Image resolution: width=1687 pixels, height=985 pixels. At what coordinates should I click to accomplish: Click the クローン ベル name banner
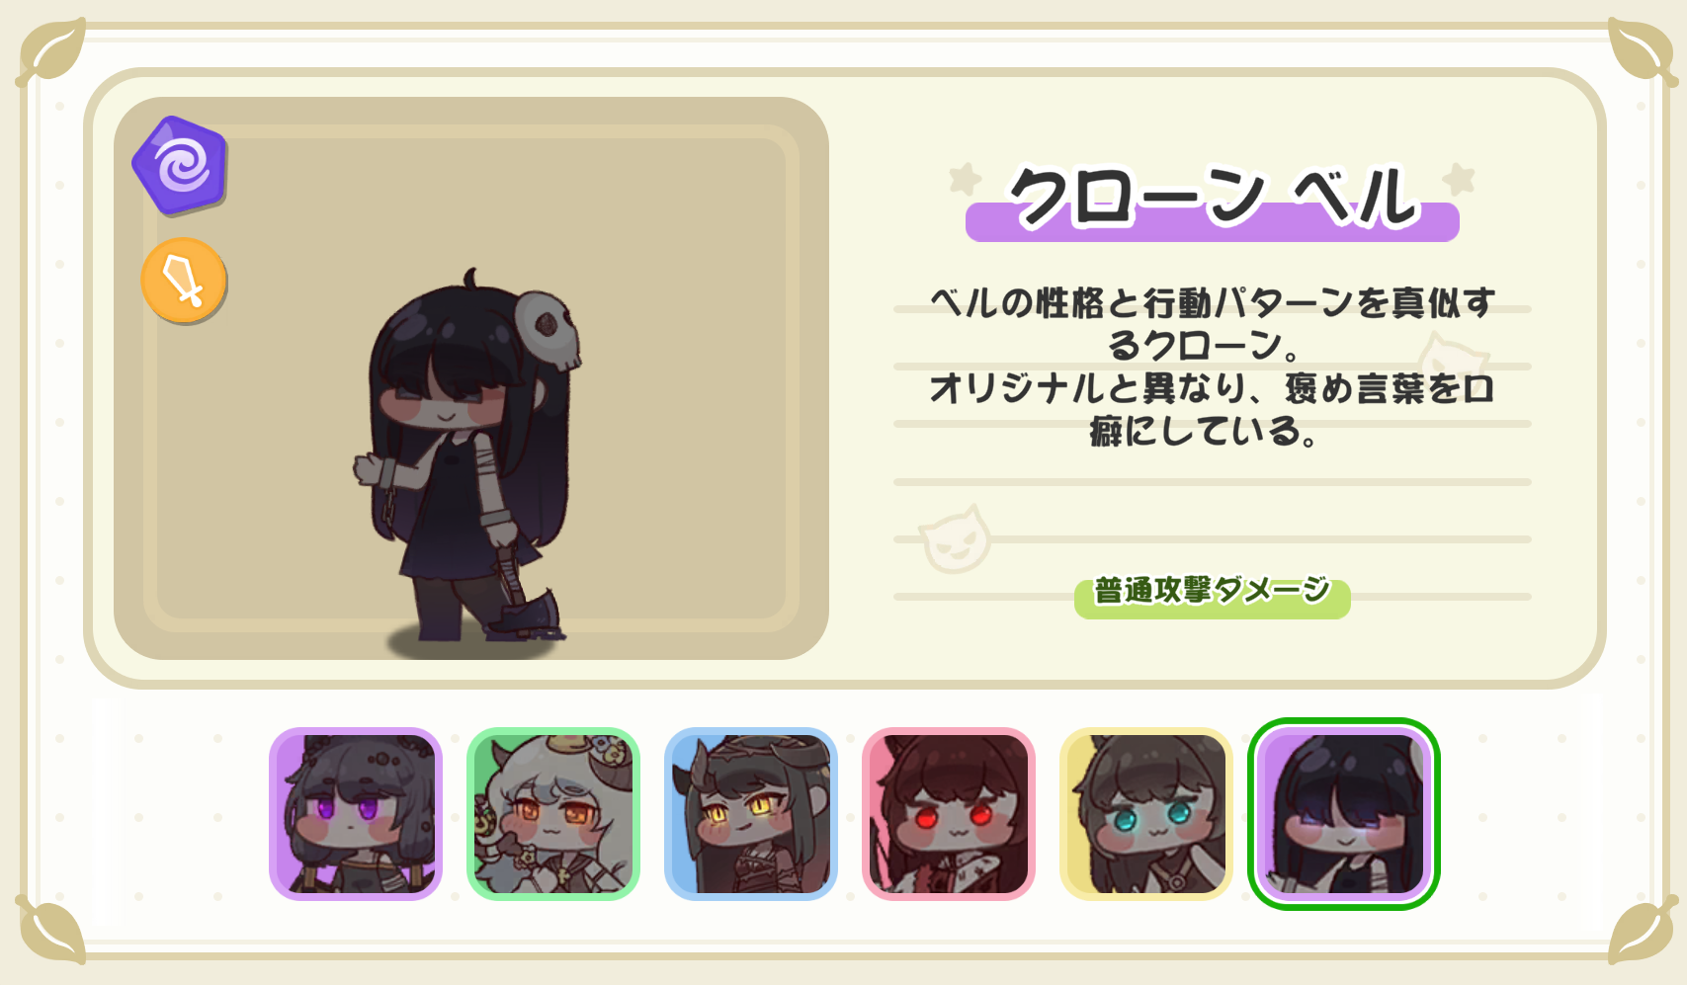(1213, 201)
